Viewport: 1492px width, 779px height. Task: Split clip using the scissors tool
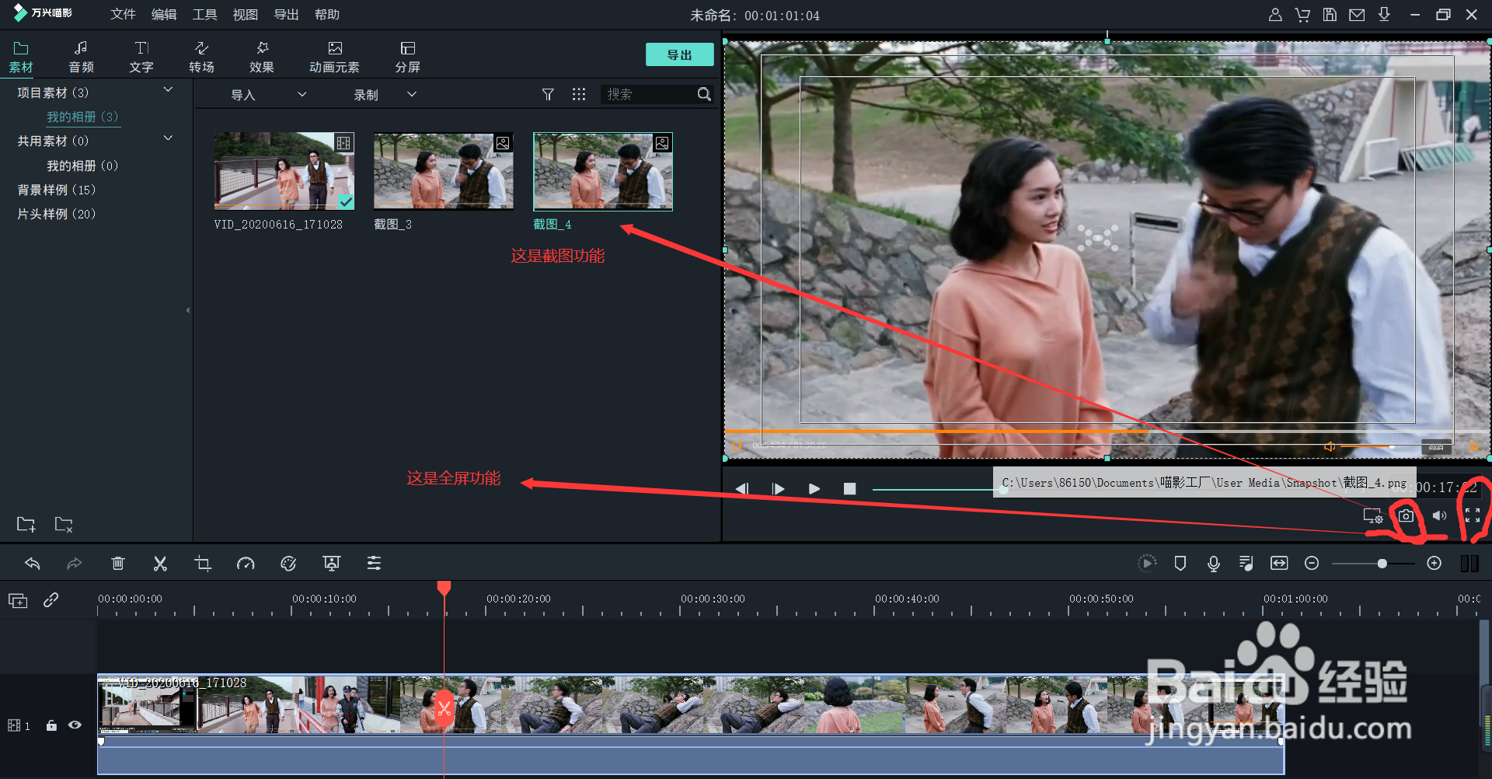[160, 564]
